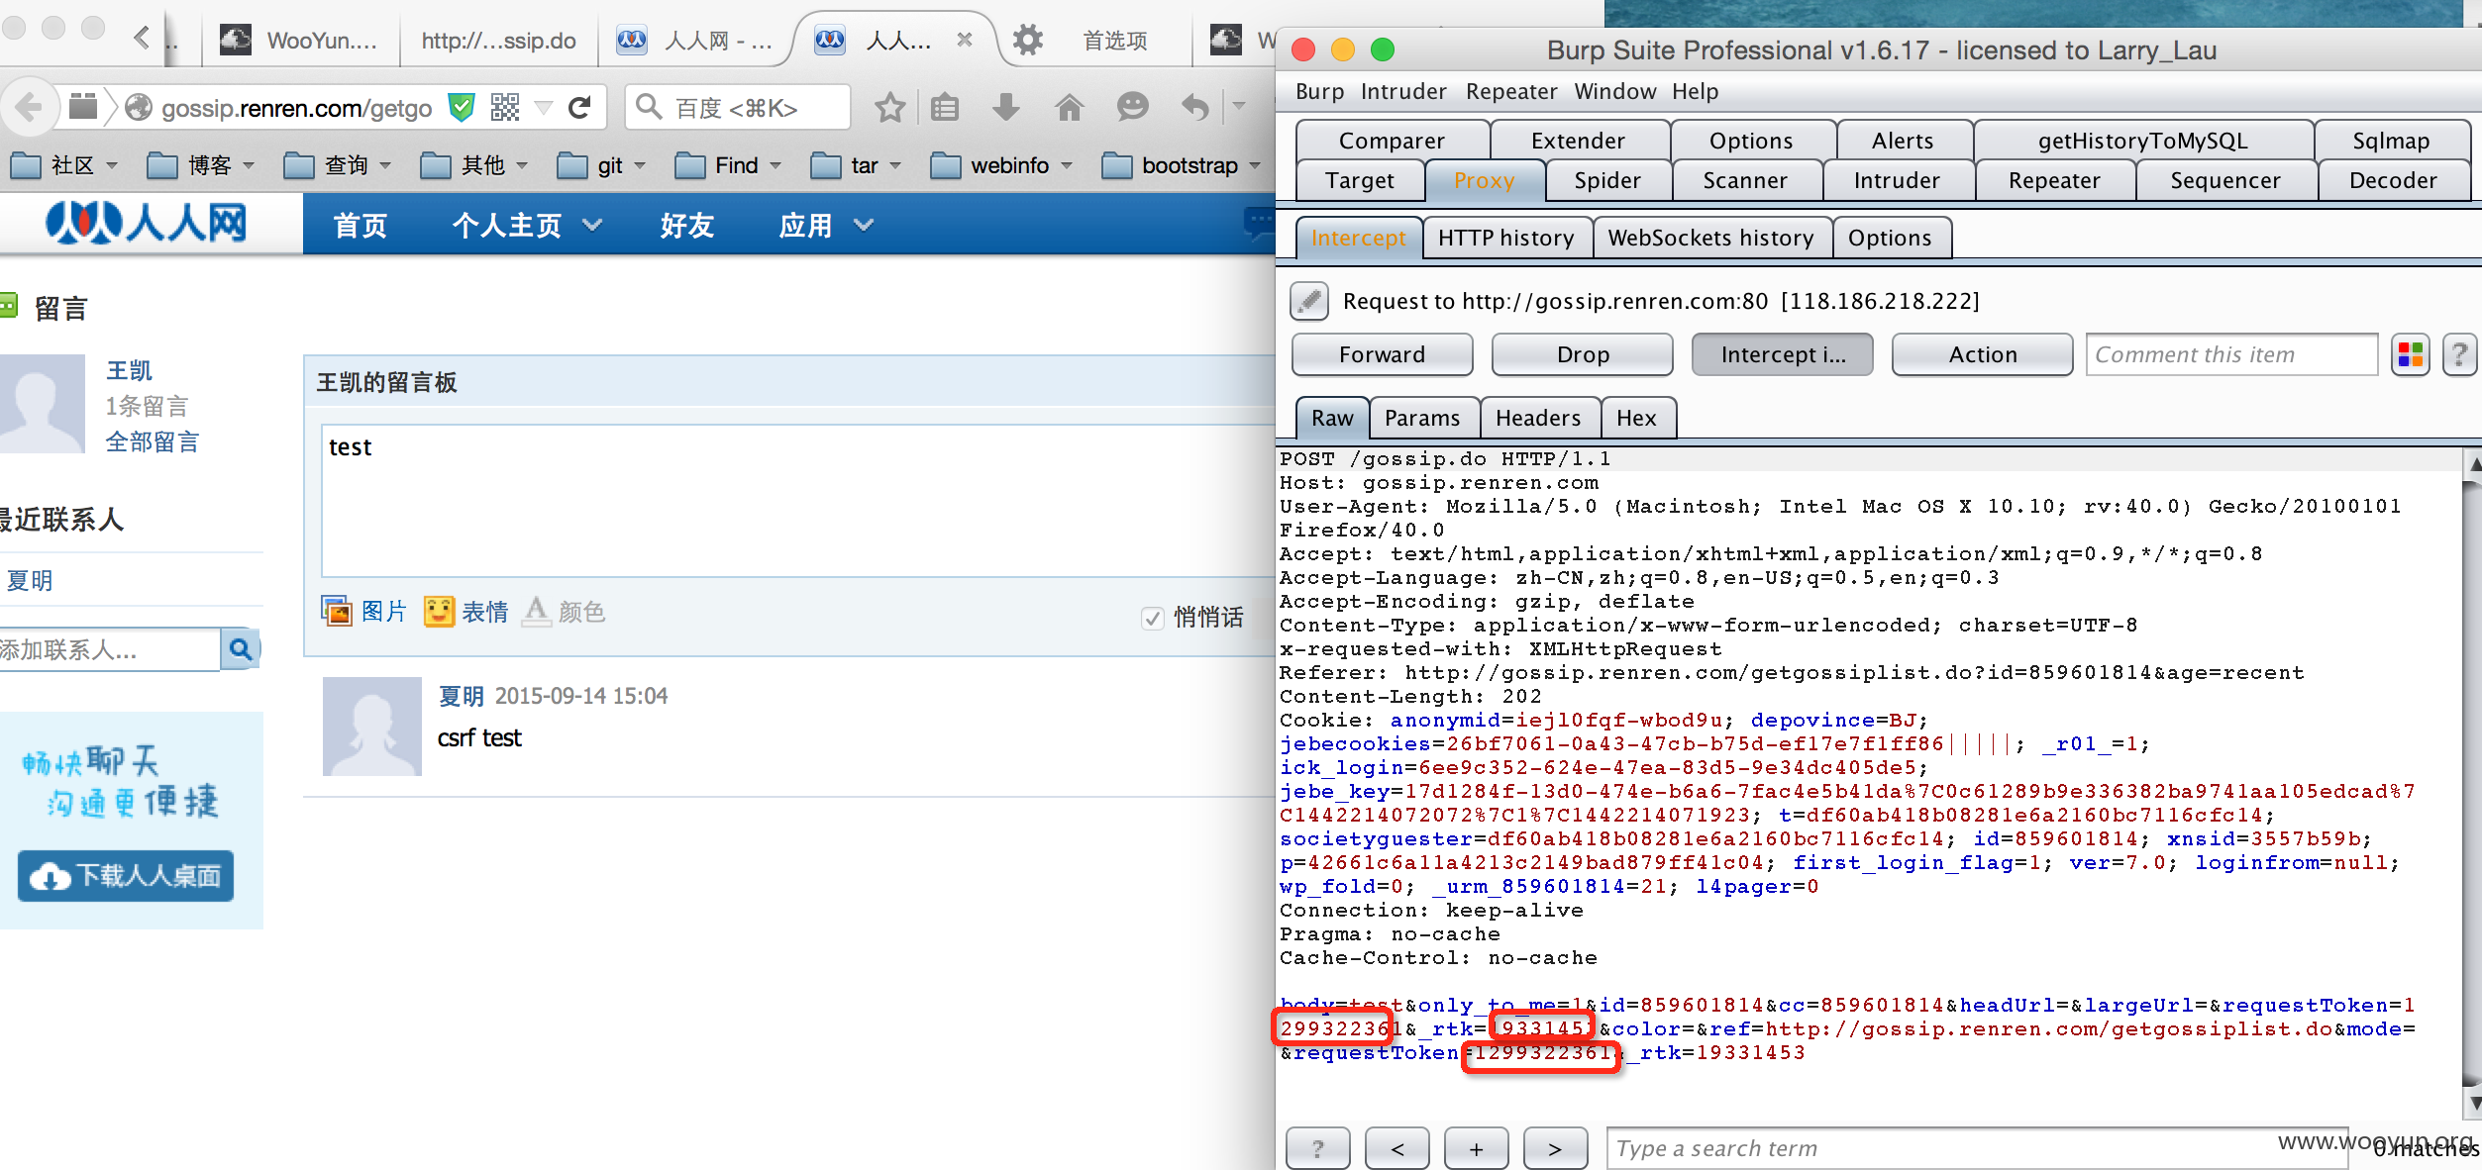2482x1170 pixels.
Task: Expand the 查询 bookmarks folder
Action: point(338,165)
